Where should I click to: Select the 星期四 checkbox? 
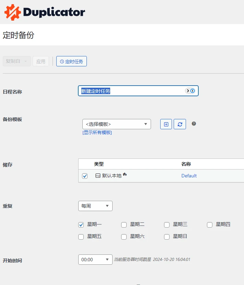click(x=210, y=225)
